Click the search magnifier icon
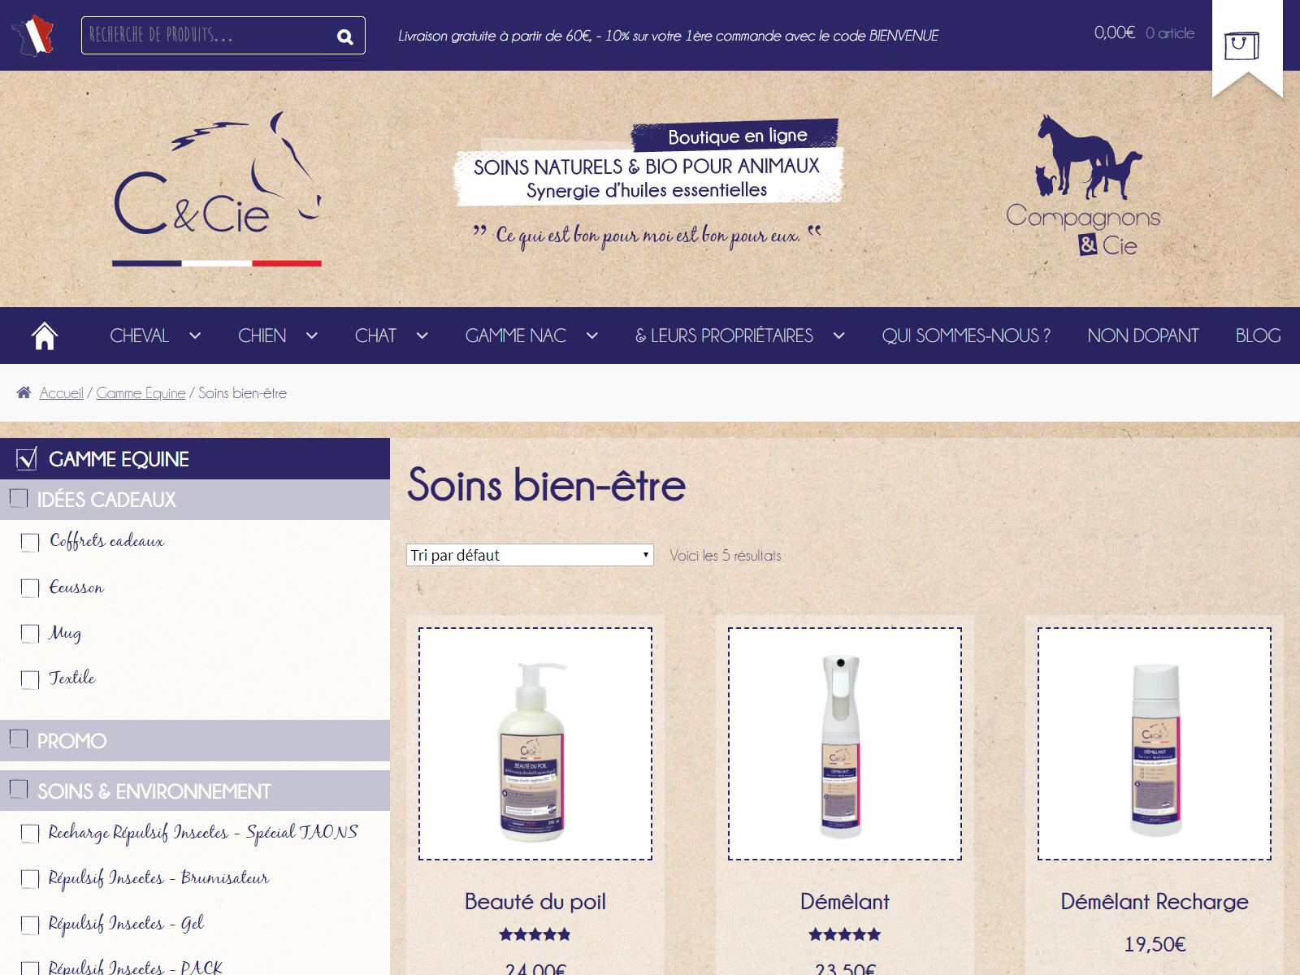This screenshot has height=975, width=1300. 344,37
